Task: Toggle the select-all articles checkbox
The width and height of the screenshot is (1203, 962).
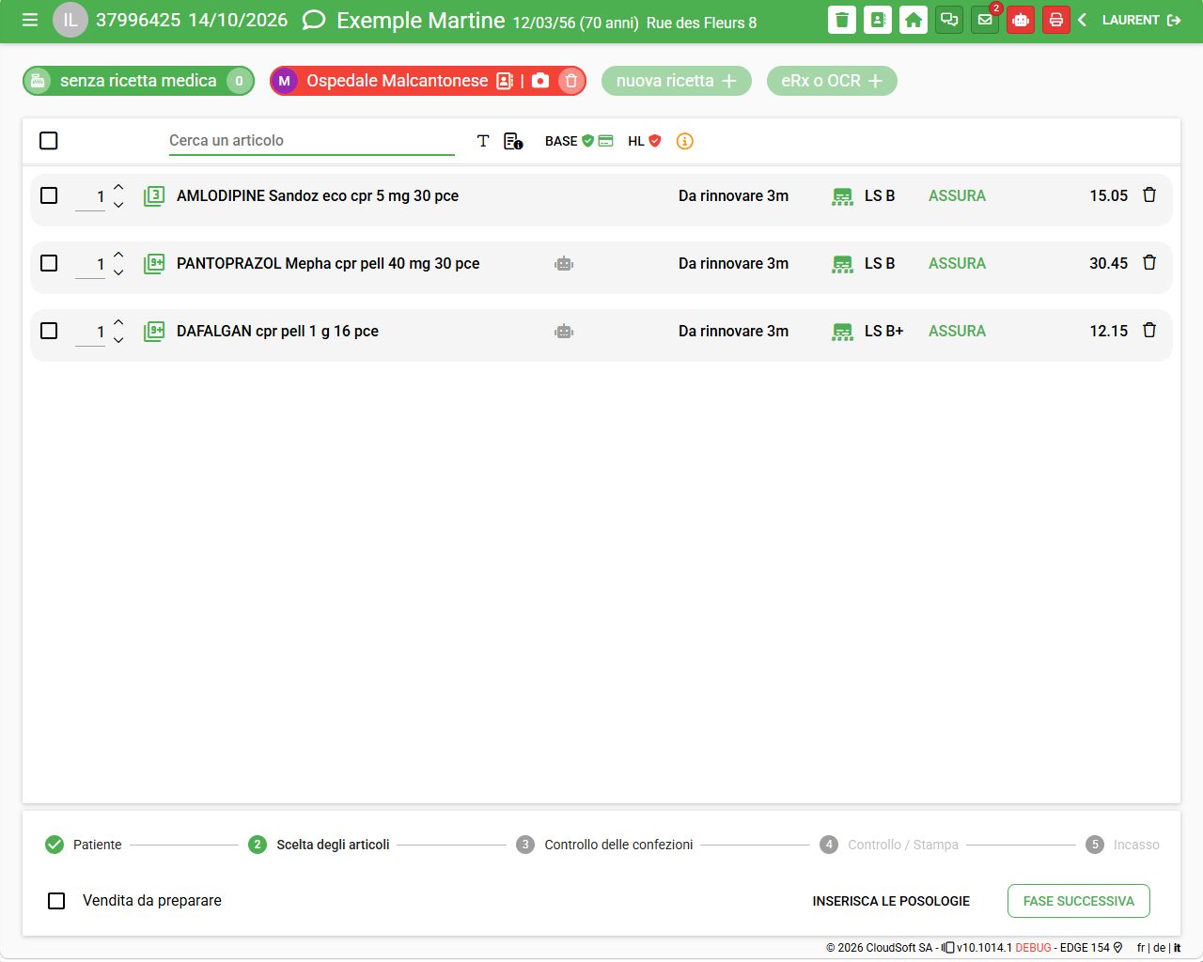Action: click(x=49, y=141)
